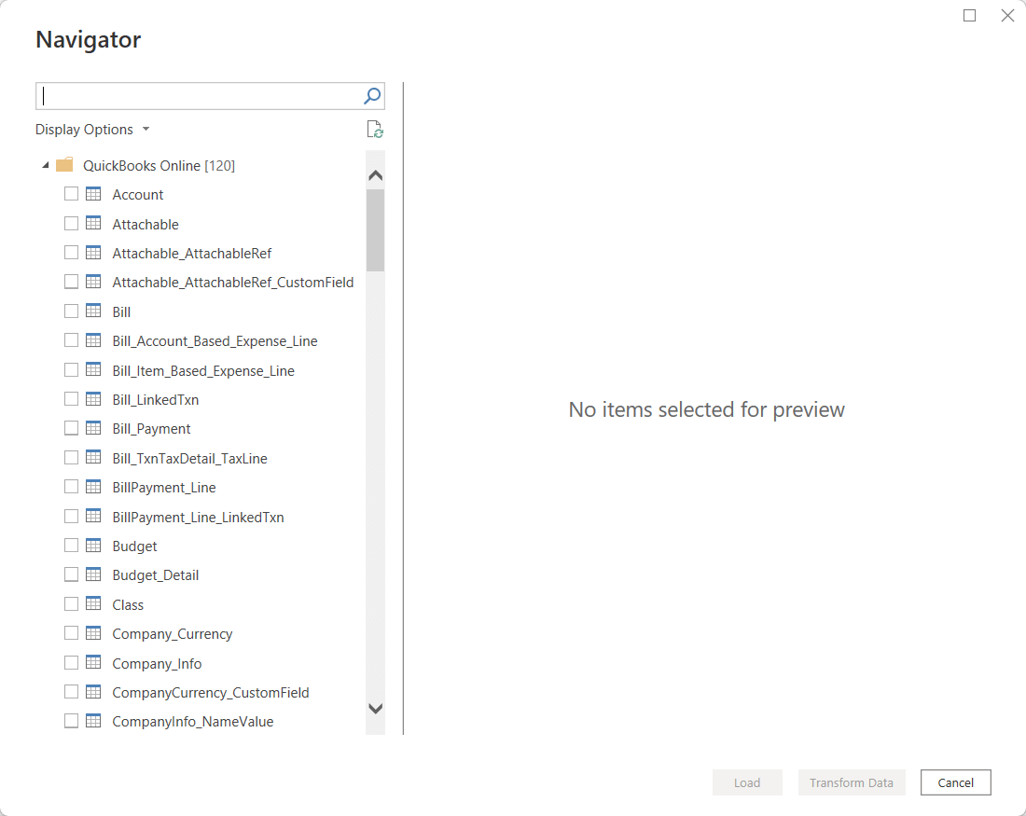Click the vertical scrollbar thumb
The image size is (1026, 816).
[376, 230]
